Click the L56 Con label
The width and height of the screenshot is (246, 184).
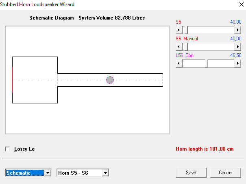point(185,55)
